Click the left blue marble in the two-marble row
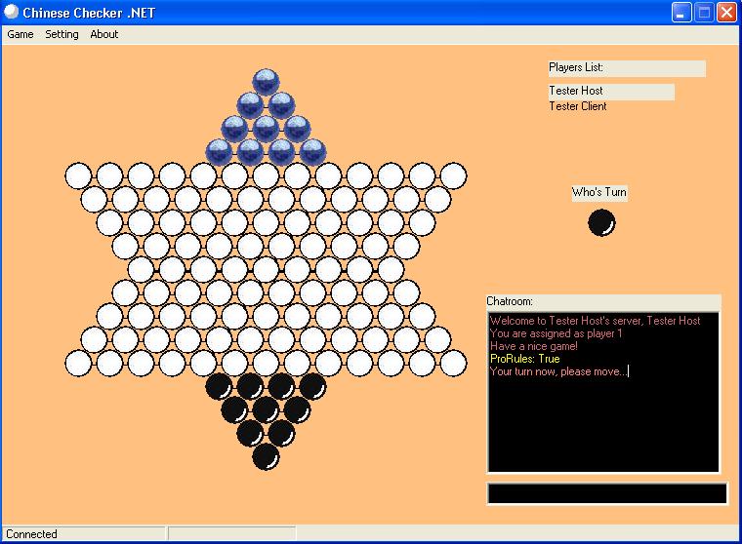 (250, 105)
